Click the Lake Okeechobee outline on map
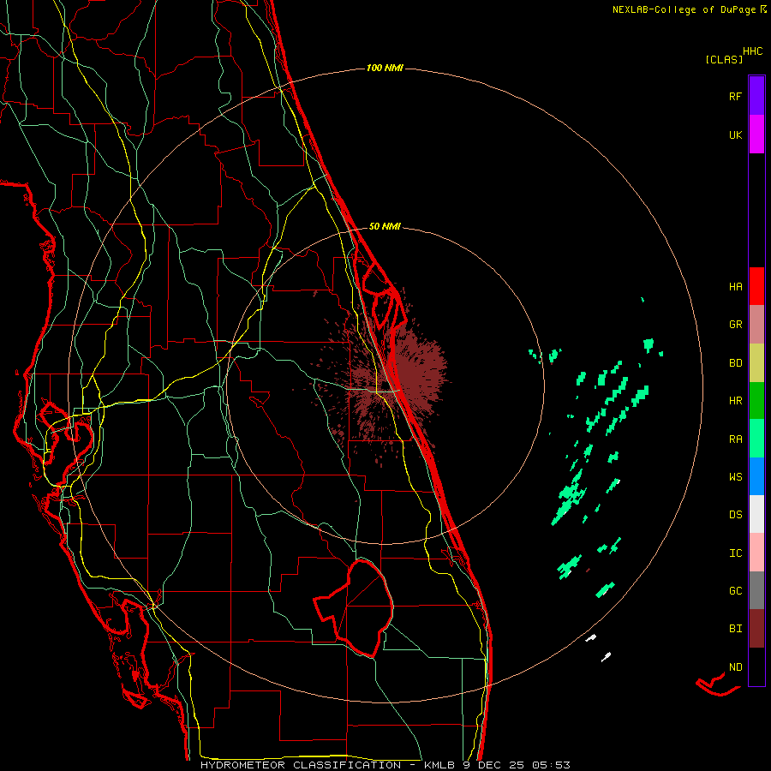Viewport: 771px width, 771px height. tap(354, 608)
